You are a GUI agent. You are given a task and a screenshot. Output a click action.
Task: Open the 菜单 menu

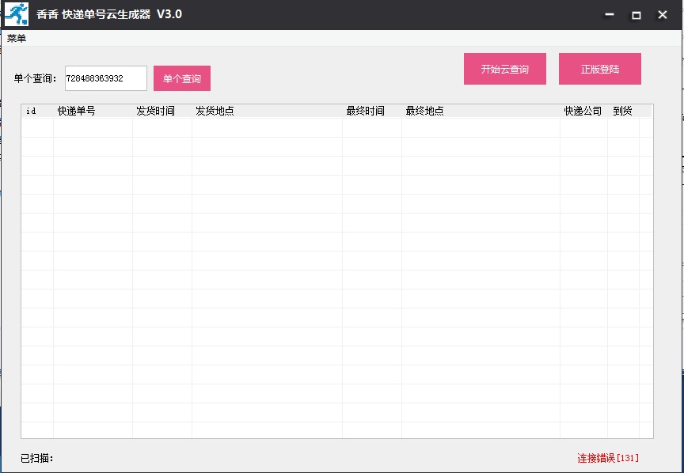pyautogui.click(x=17, y=36)
